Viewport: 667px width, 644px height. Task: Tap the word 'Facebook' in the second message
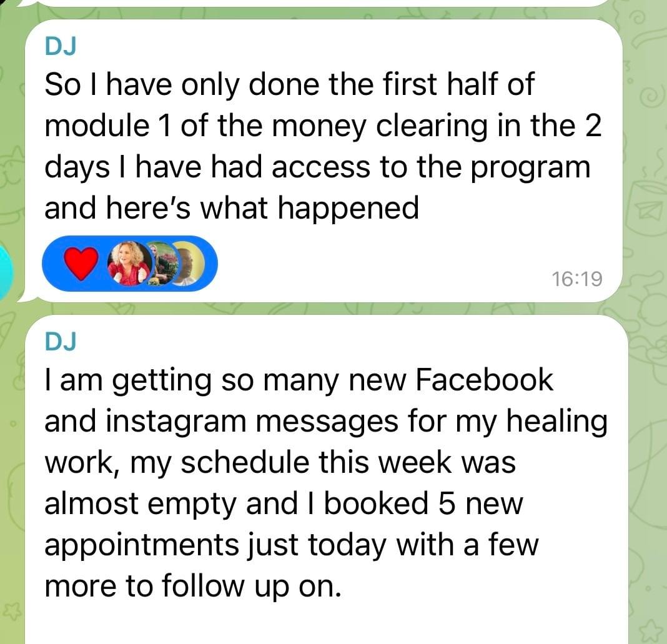click(x=484, y=380)
